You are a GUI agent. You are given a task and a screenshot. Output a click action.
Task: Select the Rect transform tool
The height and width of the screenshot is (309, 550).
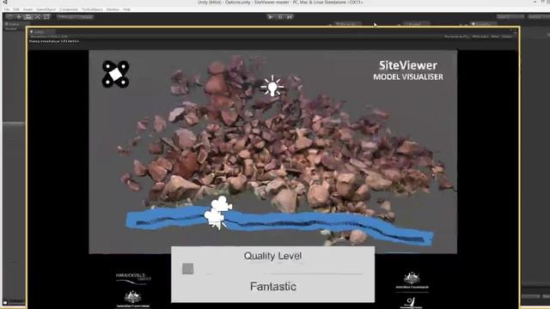(x=46, y=17)
